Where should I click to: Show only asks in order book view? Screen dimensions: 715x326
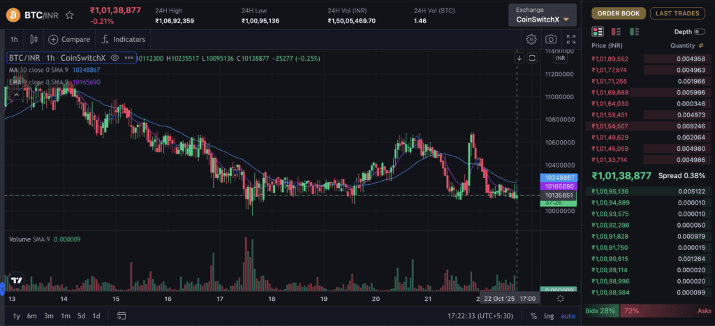(x=616, y=31)
